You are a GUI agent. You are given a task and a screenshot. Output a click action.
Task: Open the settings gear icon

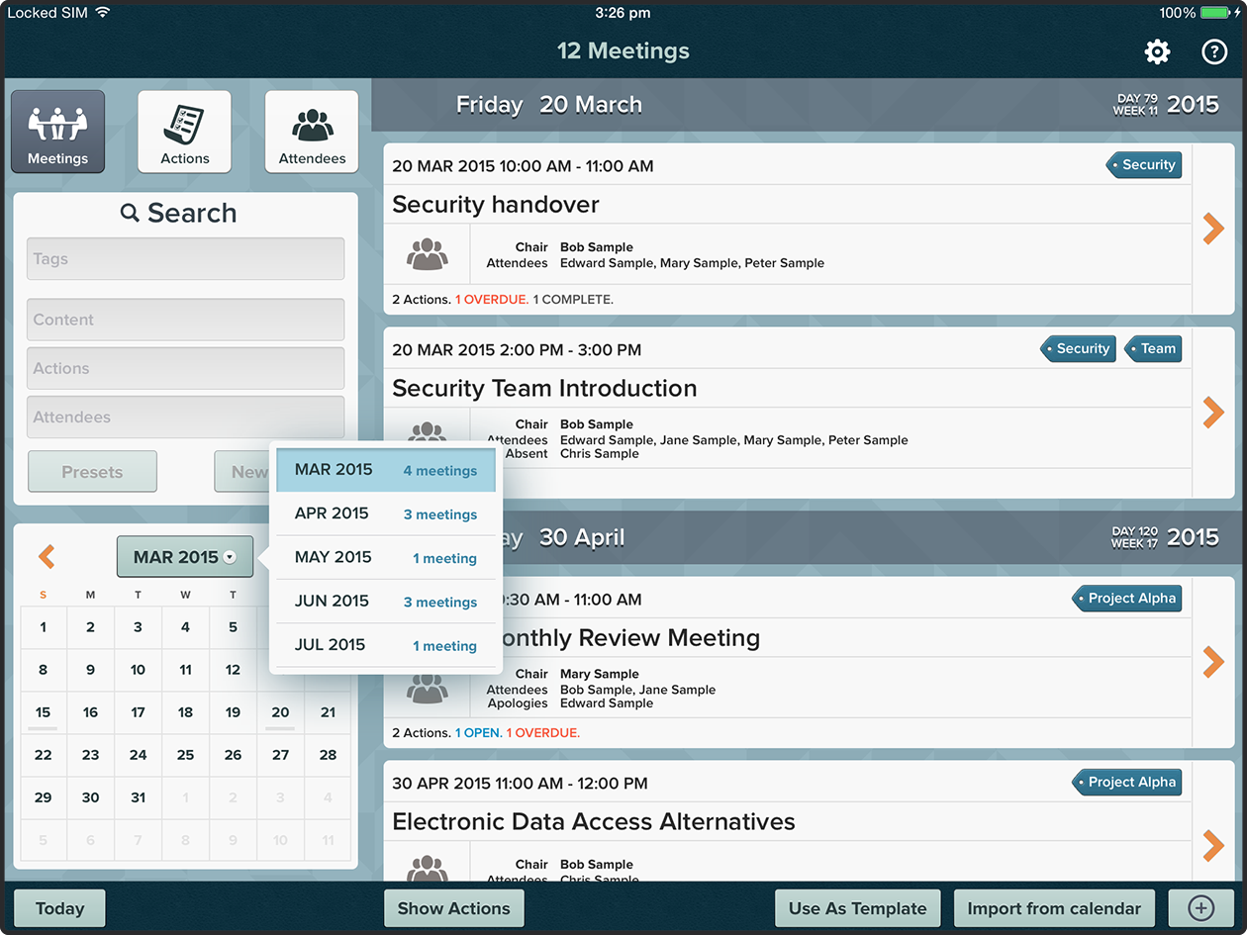[x=1157, y=52]
